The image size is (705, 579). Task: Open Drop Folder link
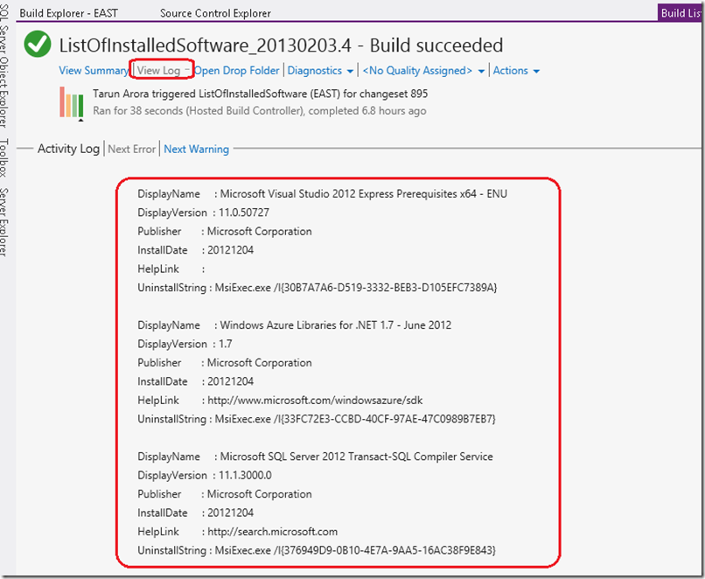point(237,71)
